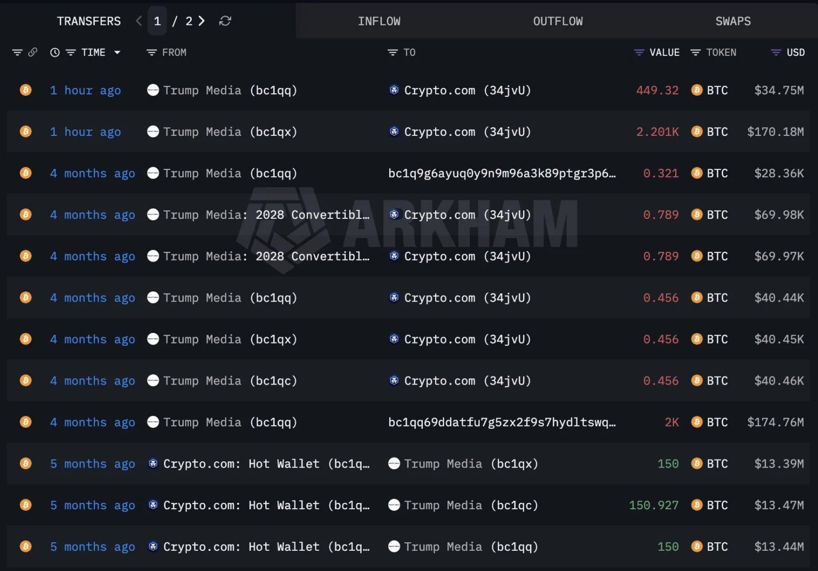
Task: Open Trump Media (bc1qc) recipient in 150.927 BTC row
Action: pos(463,505)
